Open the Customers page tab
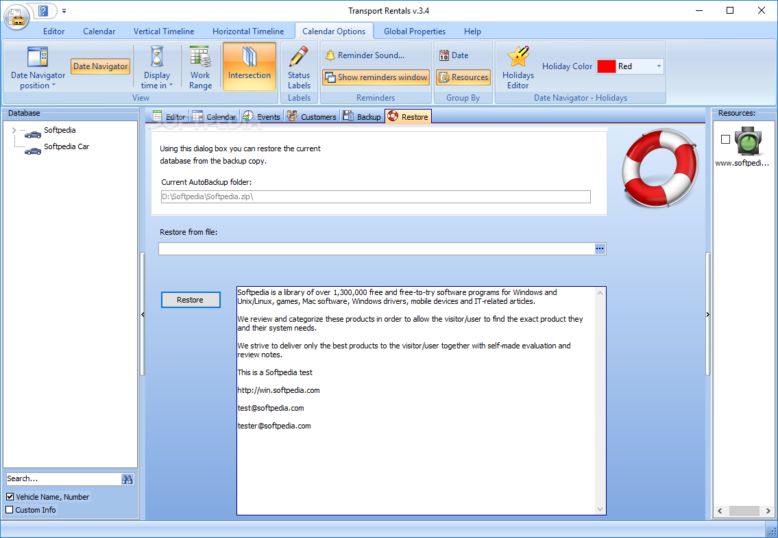The height and width of the screenshot is (538, 778). (312, 117)
